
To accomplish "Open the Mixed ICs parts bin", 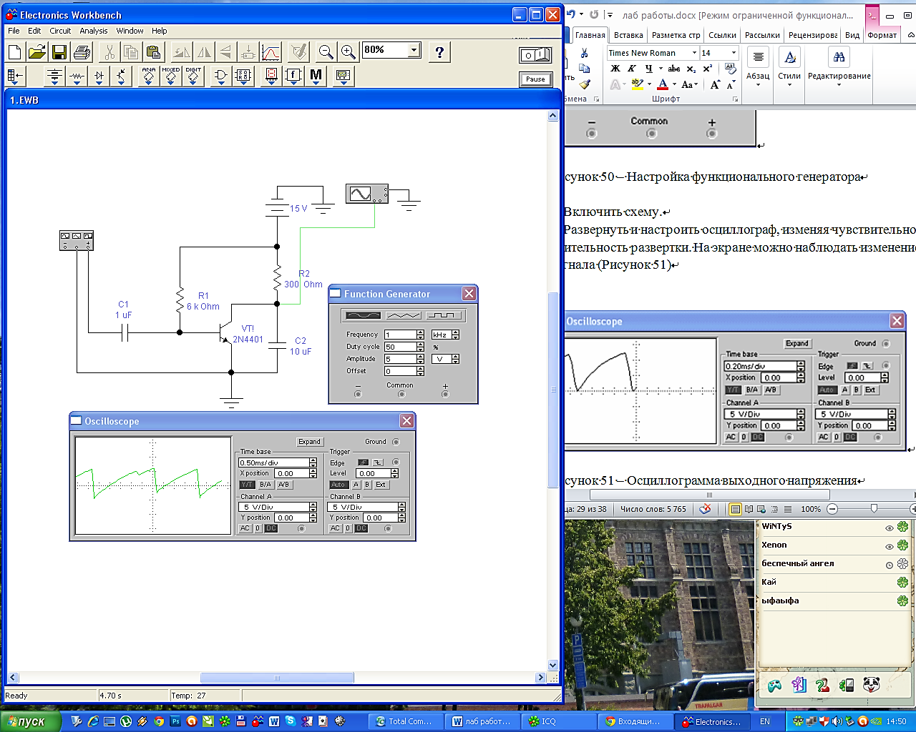I will tap(170, 76).
